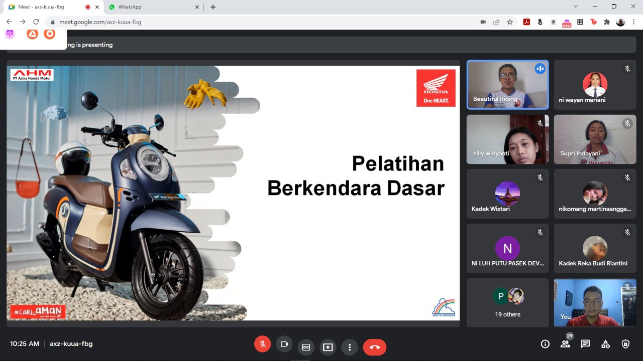This screenshot has height=361, width=643.
Task: Select NI LUH PUTU PASEK tile
Action: coord(507,248)
